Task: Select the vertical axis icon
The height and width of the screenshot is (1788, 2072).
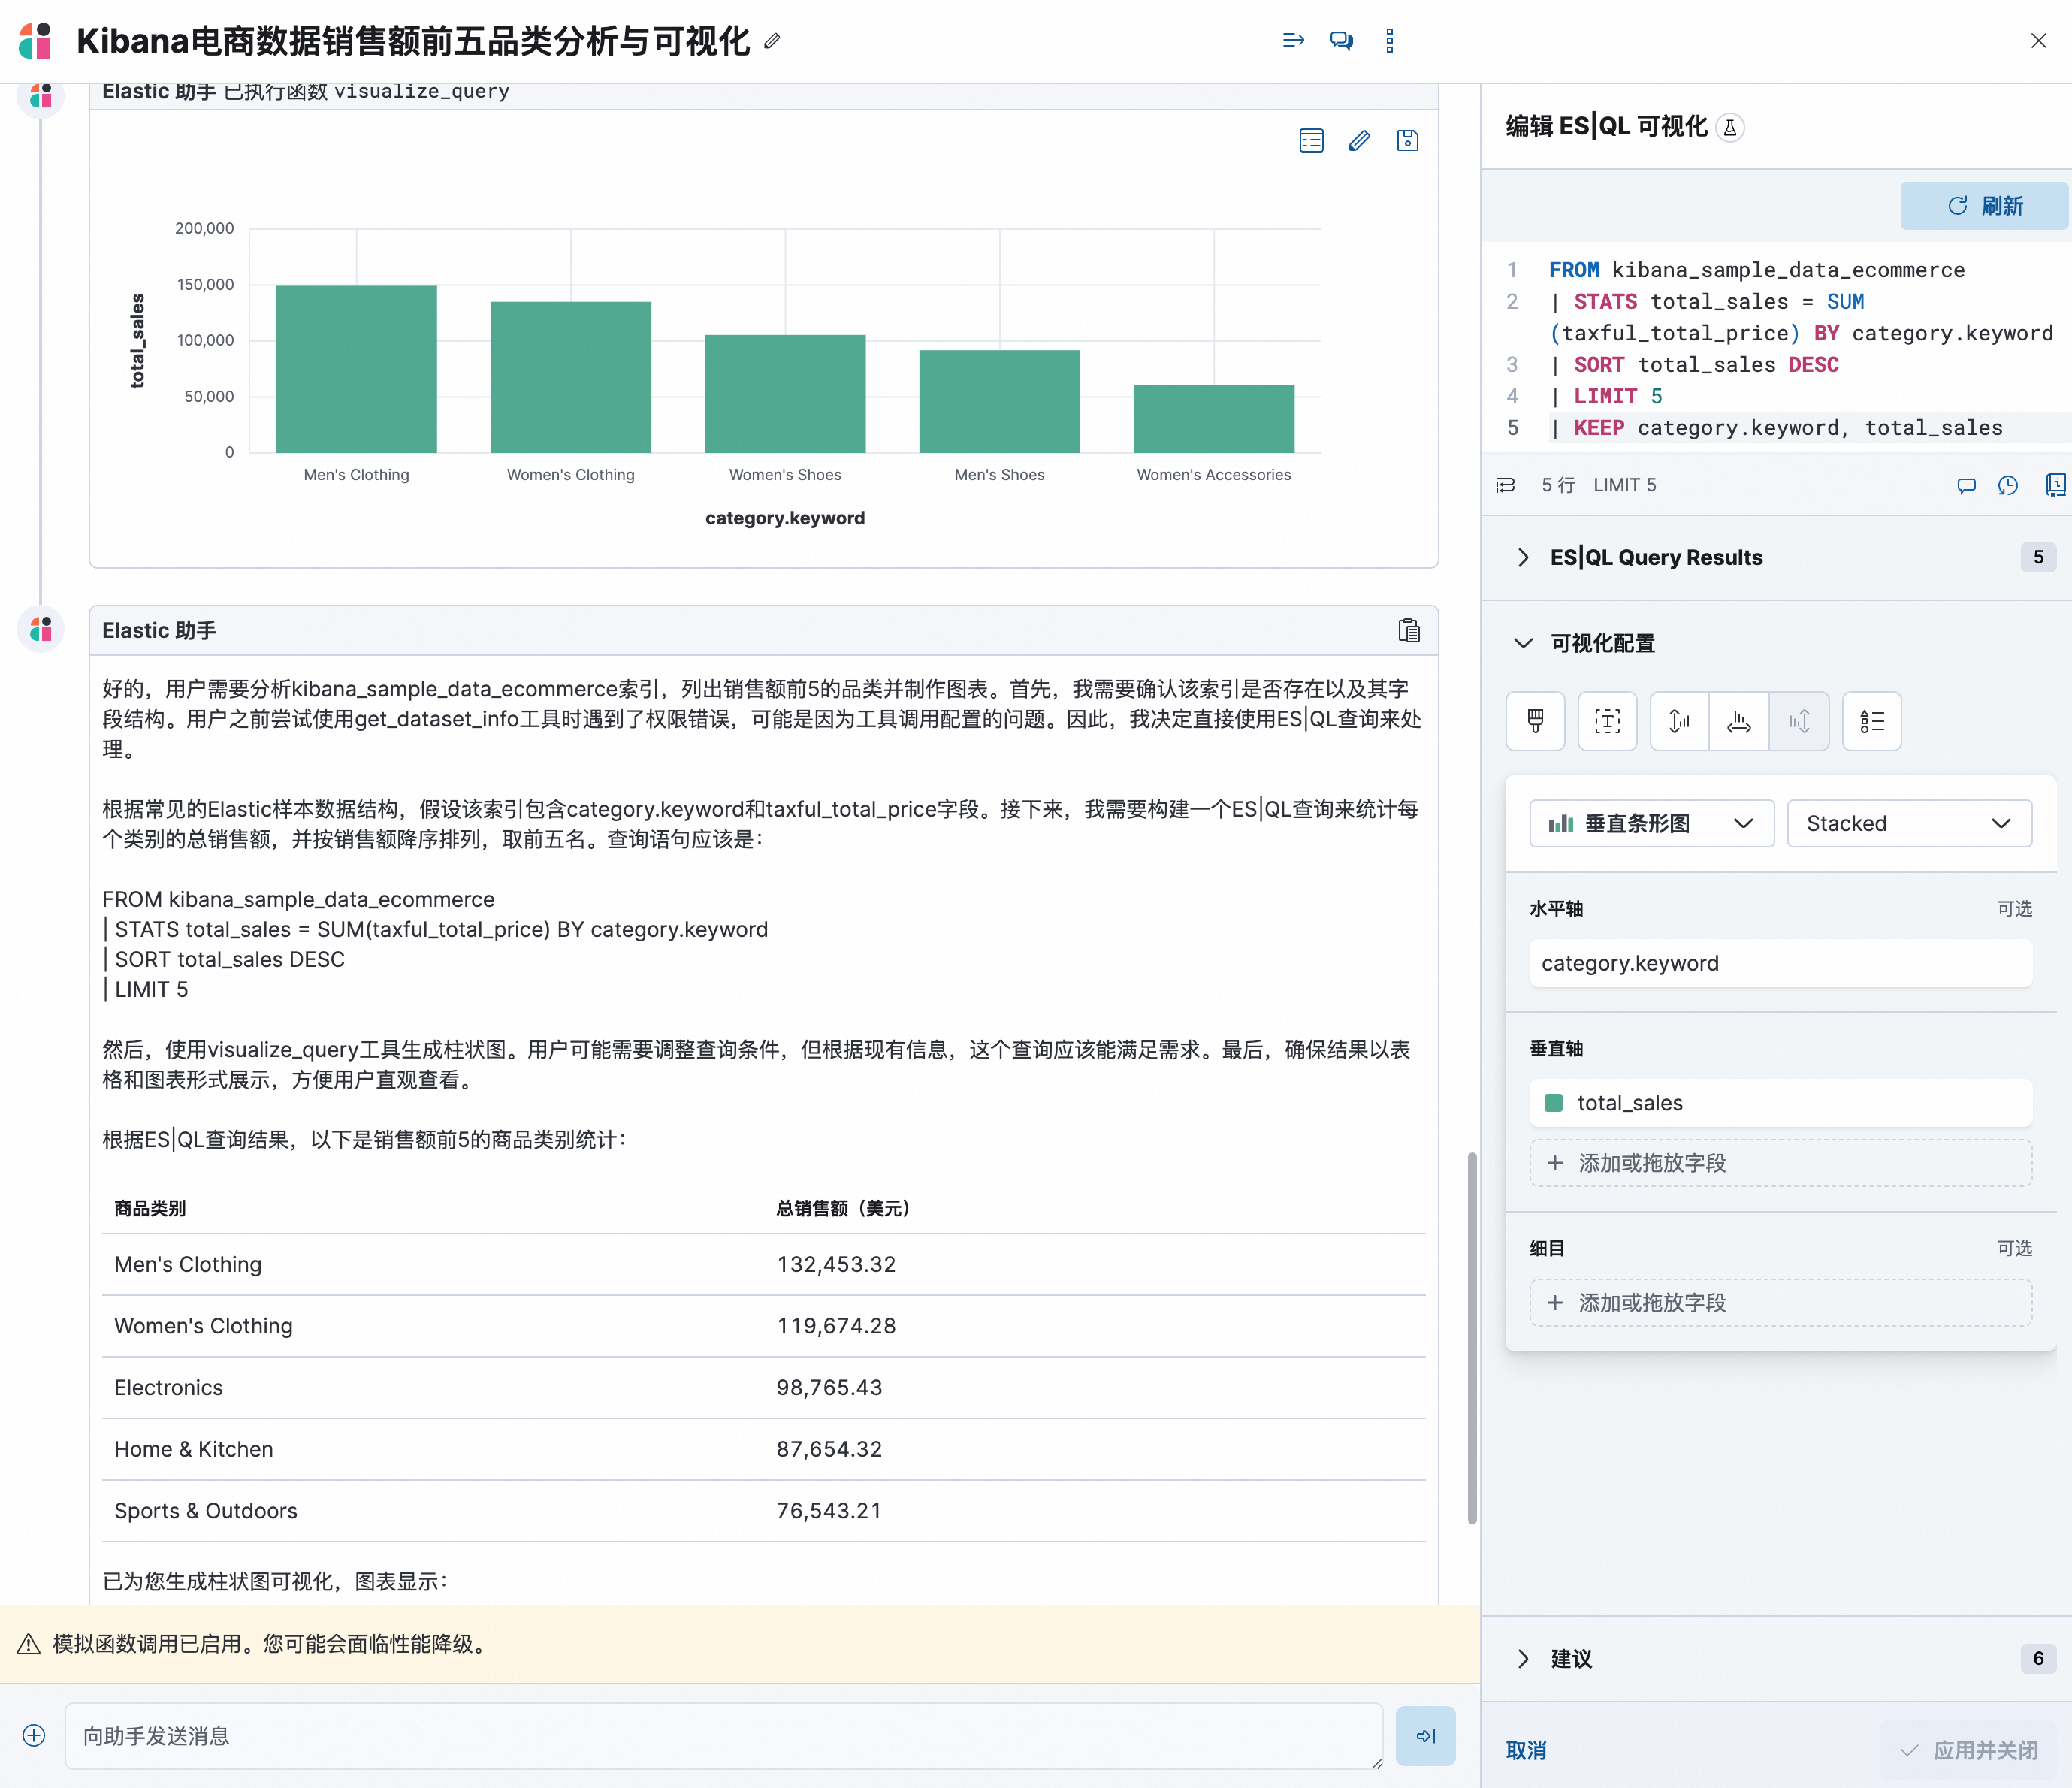Action: pos(1678,721)
